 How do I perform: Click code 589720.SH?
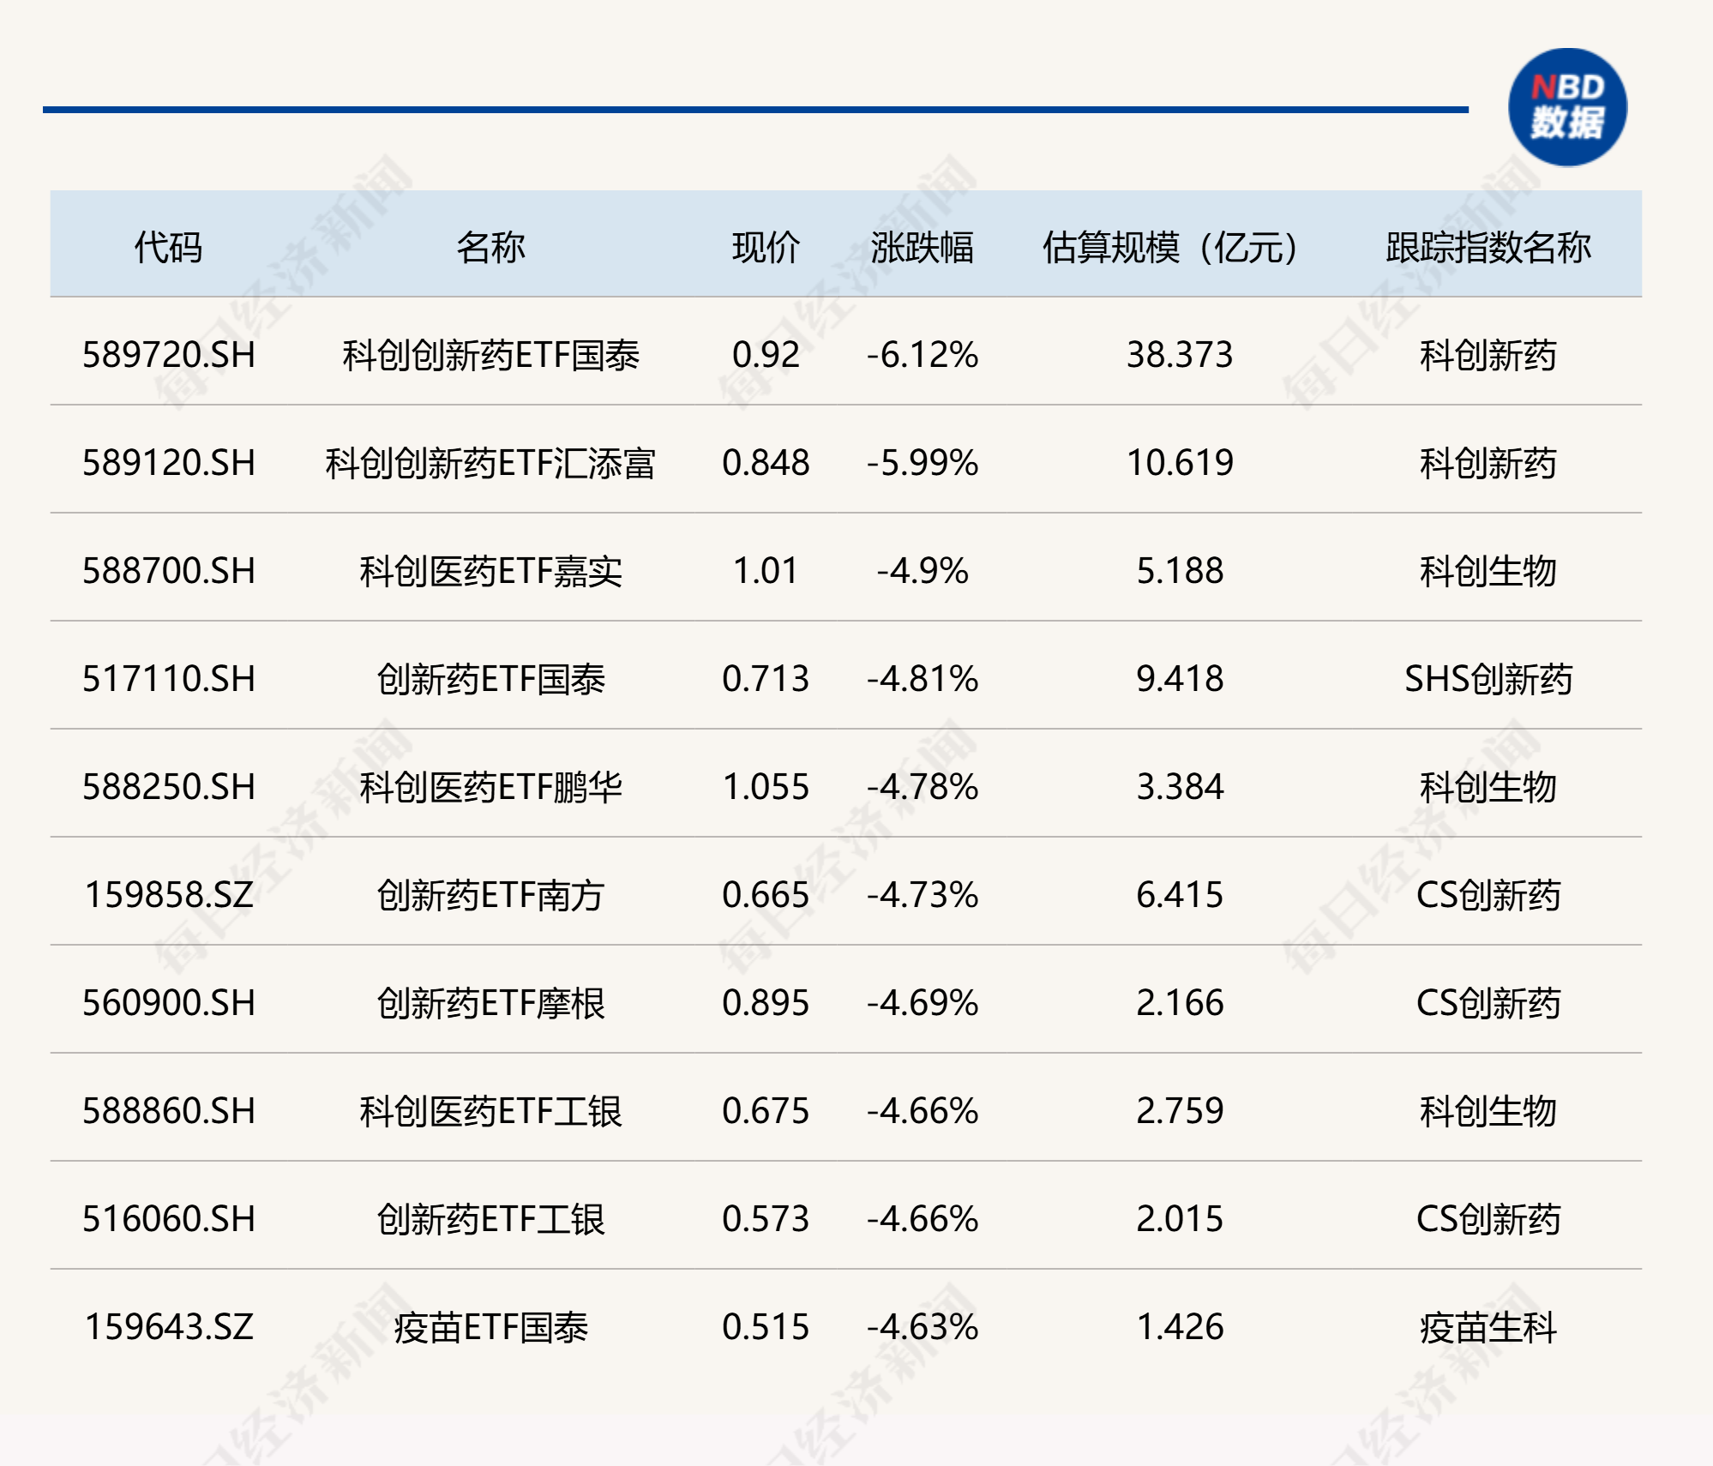[x=169, y=354]
